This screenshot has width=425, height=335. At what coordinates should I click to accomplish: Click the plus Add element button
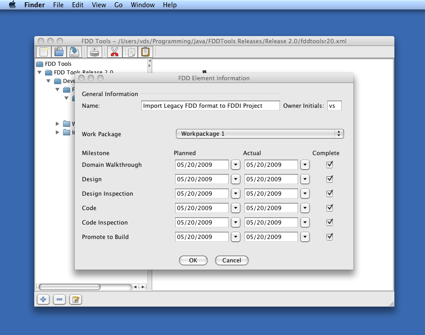click(43, 299)
